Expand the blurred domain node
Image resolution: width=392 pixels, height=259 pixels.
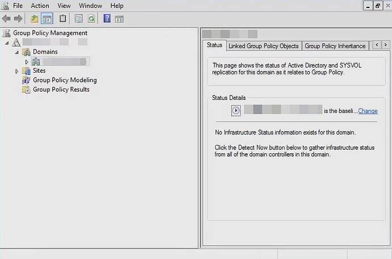click(x=27, y=61)
